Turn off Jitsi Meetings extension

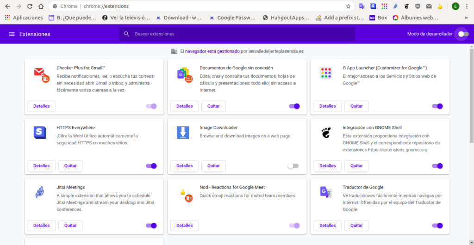coord(151,226)
